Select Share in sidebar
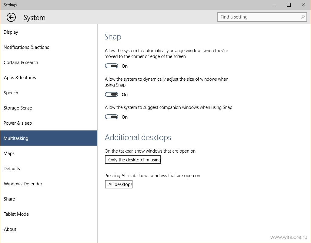This screenshot has height=243, width=311. (49, 199)
